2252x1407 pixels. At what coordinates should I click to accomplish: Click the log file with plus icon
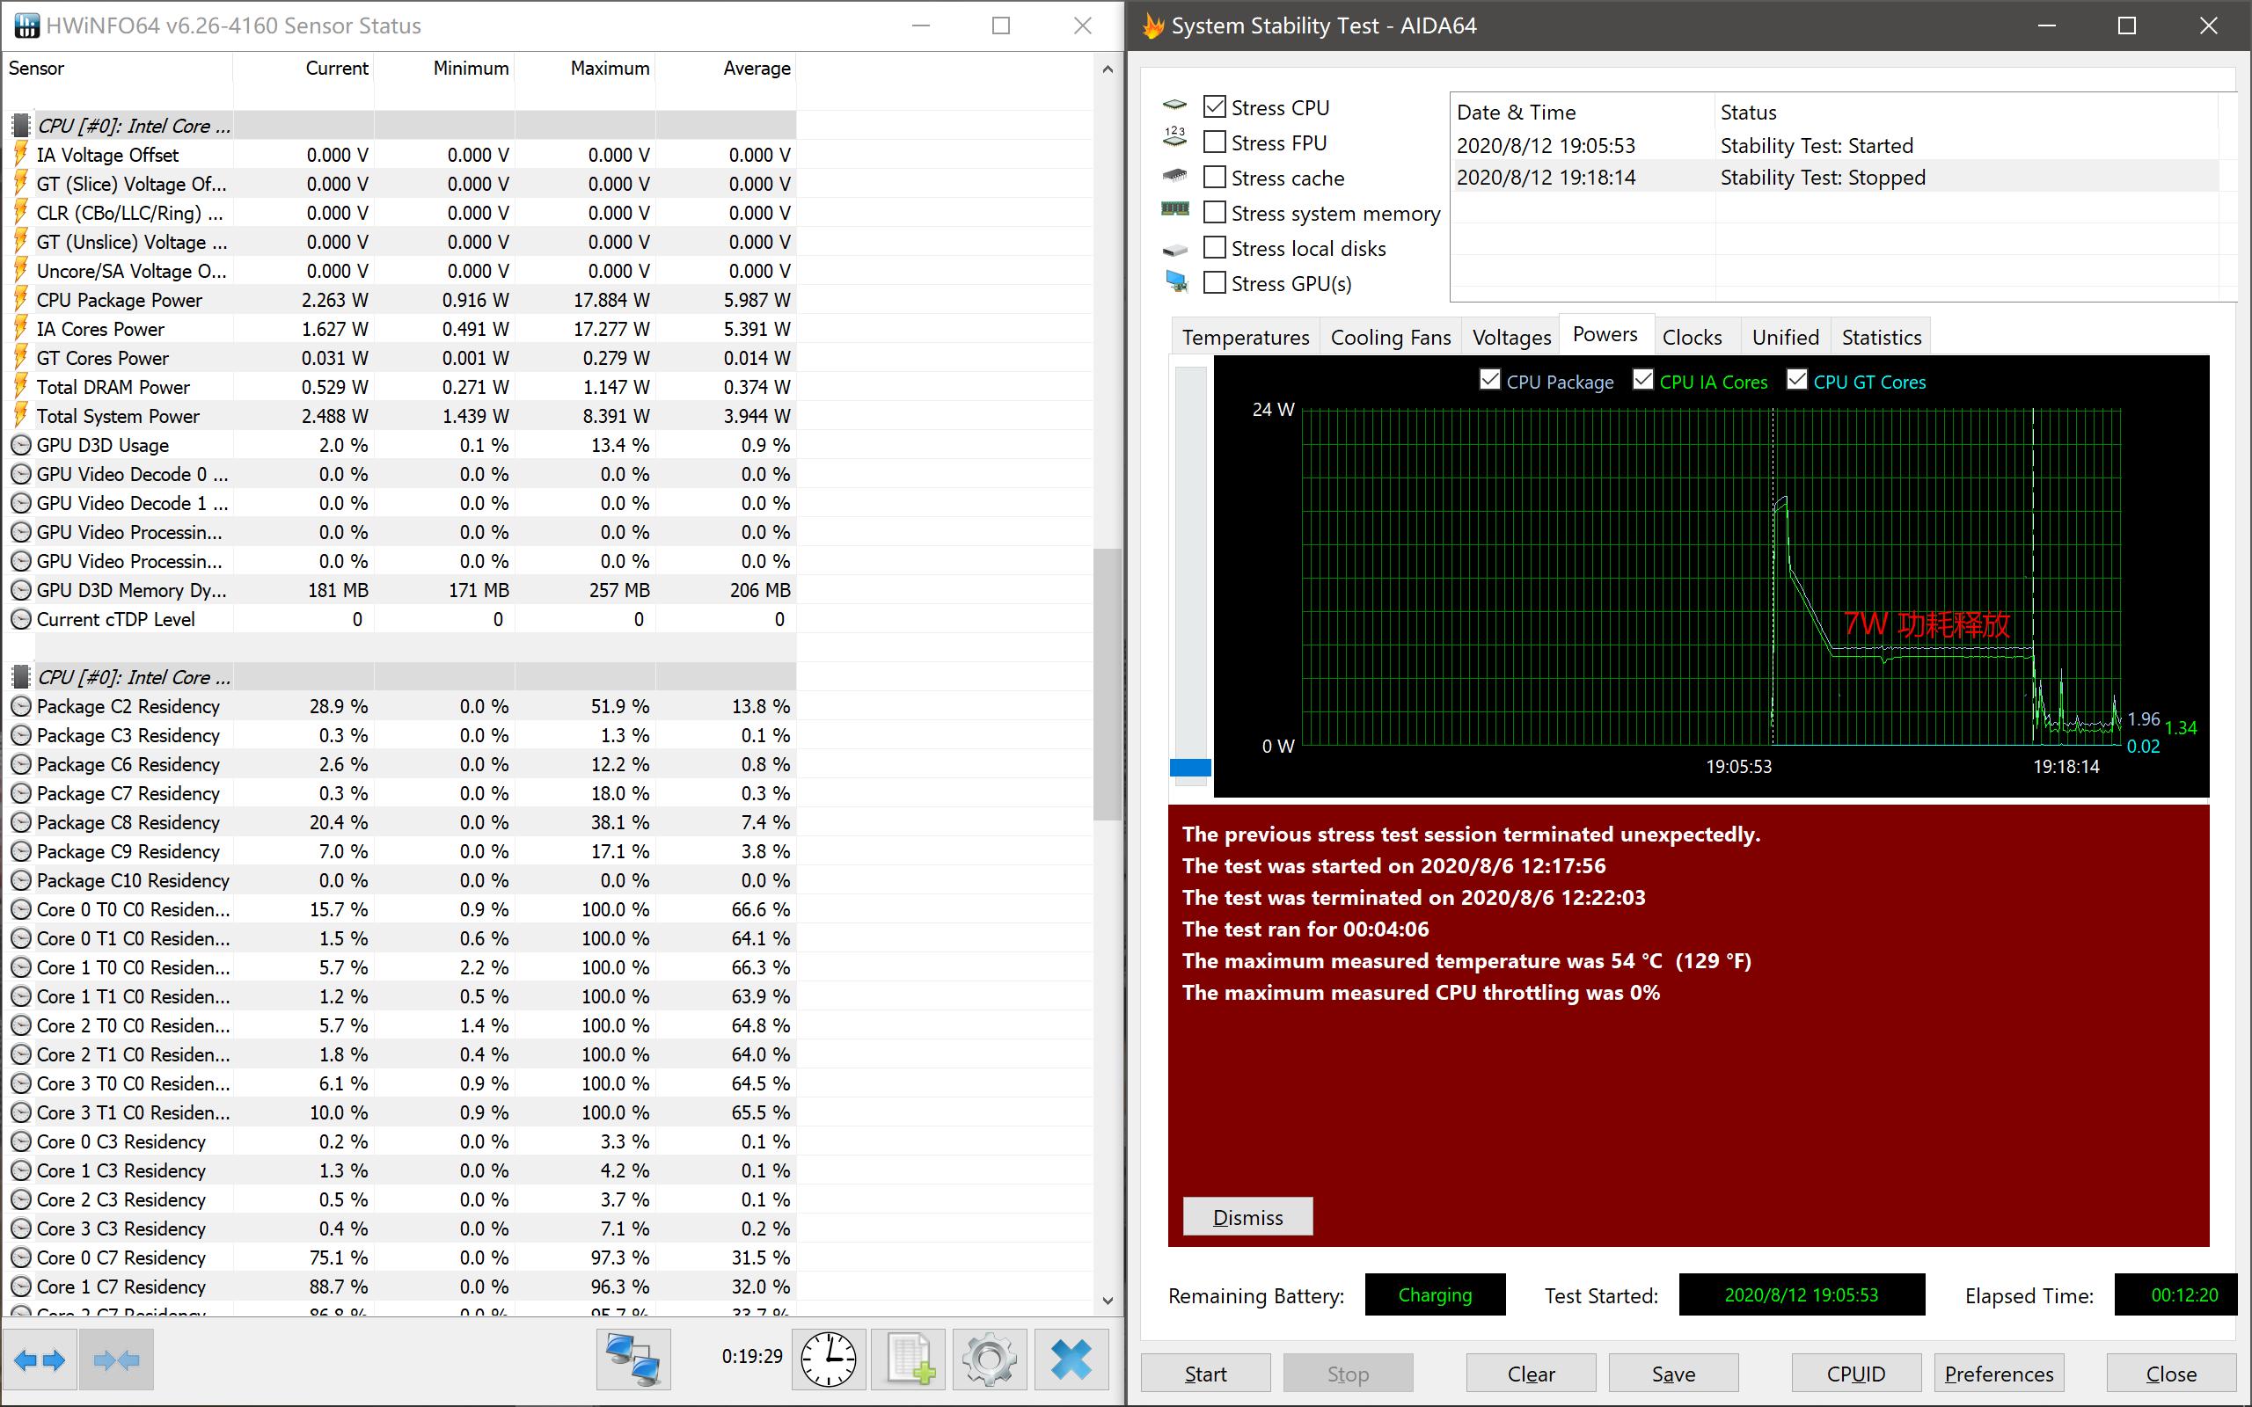(x=910, y=1360)
